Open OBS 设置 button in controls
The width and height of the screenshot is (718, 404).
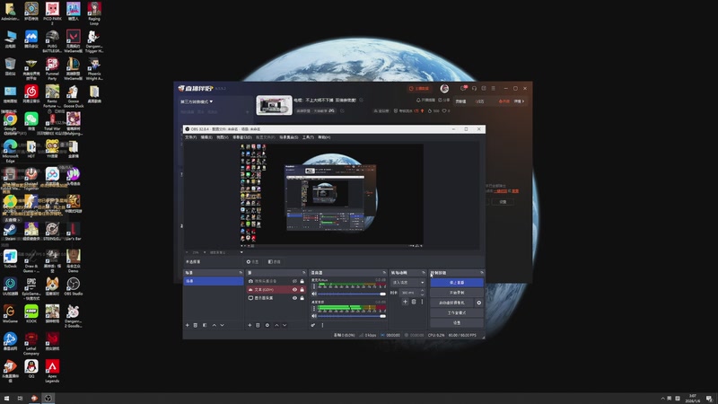click(x=457, y=323)
